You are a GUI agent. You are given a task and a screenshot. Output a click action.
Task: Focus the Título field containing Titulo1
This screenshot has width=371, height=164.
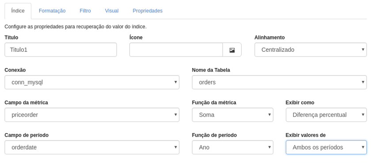click(61, 50)
